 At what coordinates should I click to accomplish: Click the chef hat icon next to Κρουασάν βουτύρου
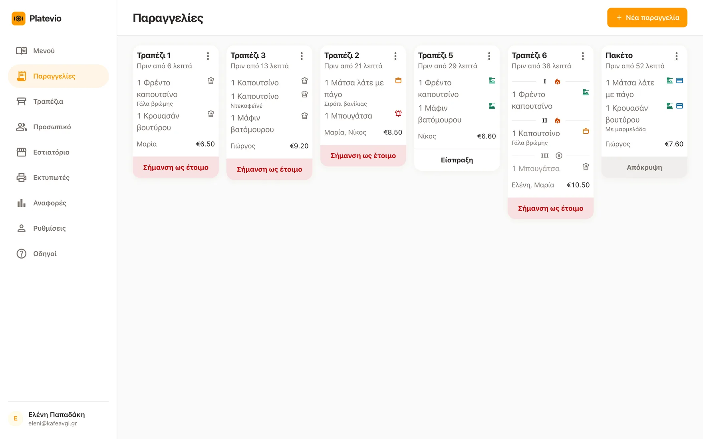(211, 114)
